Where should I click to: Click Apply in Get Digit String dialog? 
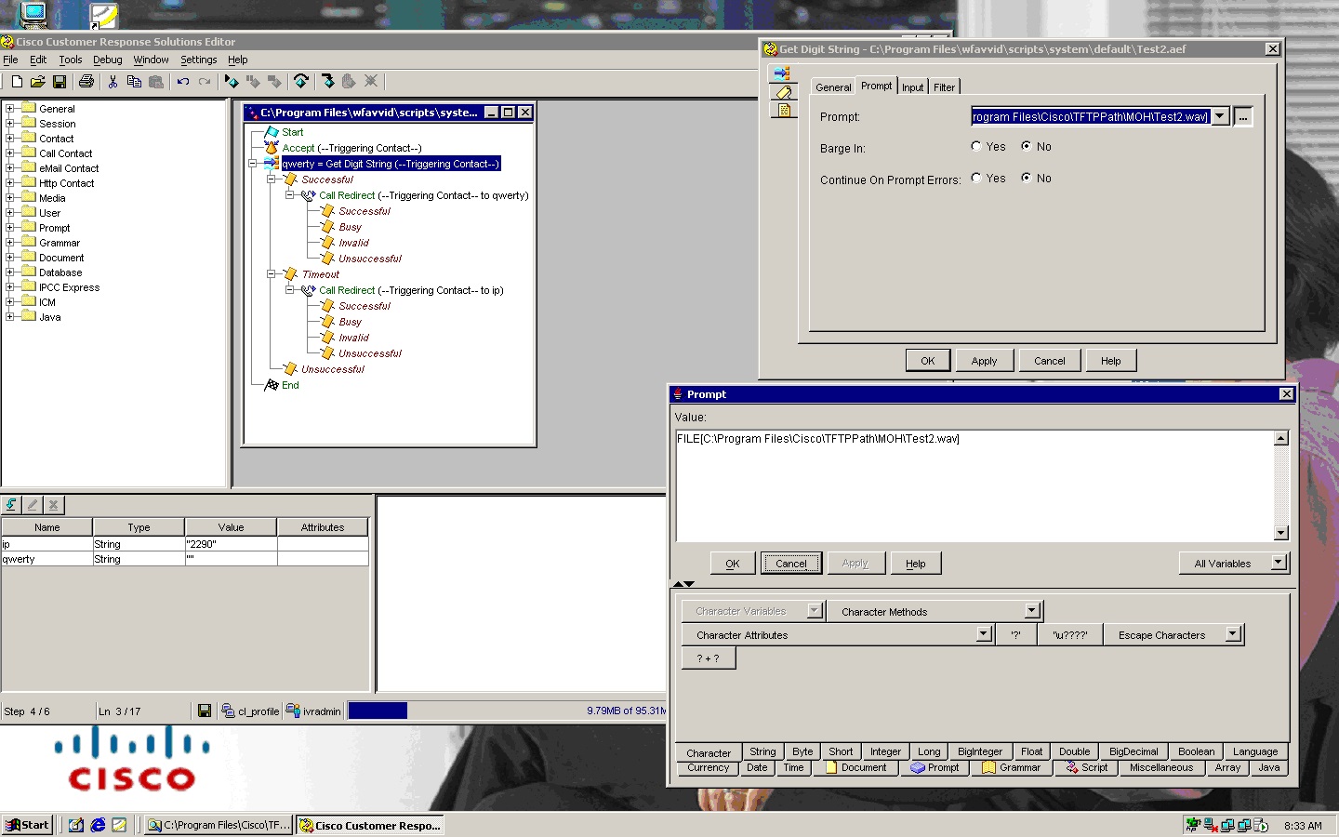point(984,361)
